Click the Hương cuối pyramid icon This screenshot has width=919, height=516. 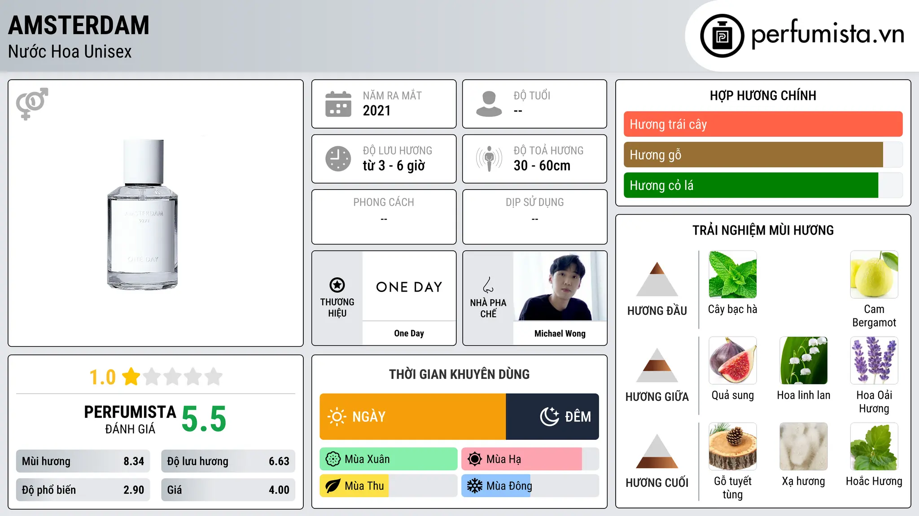coord(657,451)
